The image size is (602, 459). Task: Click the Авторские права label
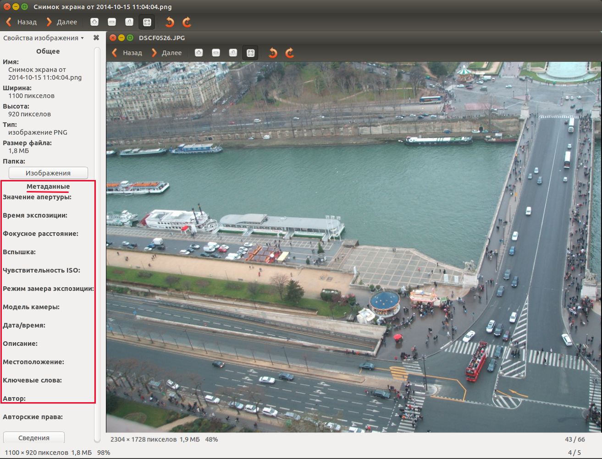[x=33, y=417]
